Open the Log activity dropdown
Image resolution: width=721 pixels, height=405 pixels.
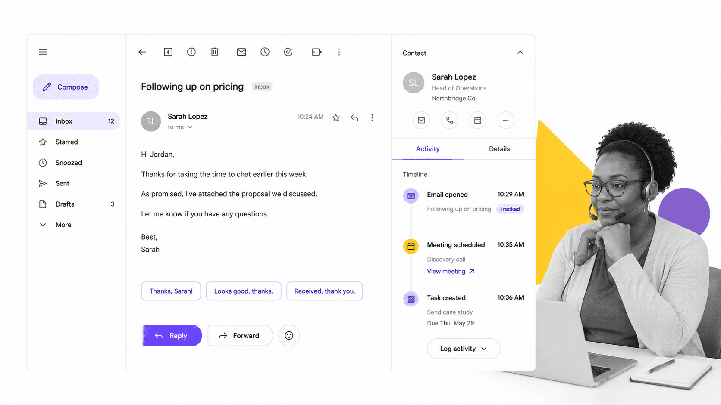click(464, 349)
